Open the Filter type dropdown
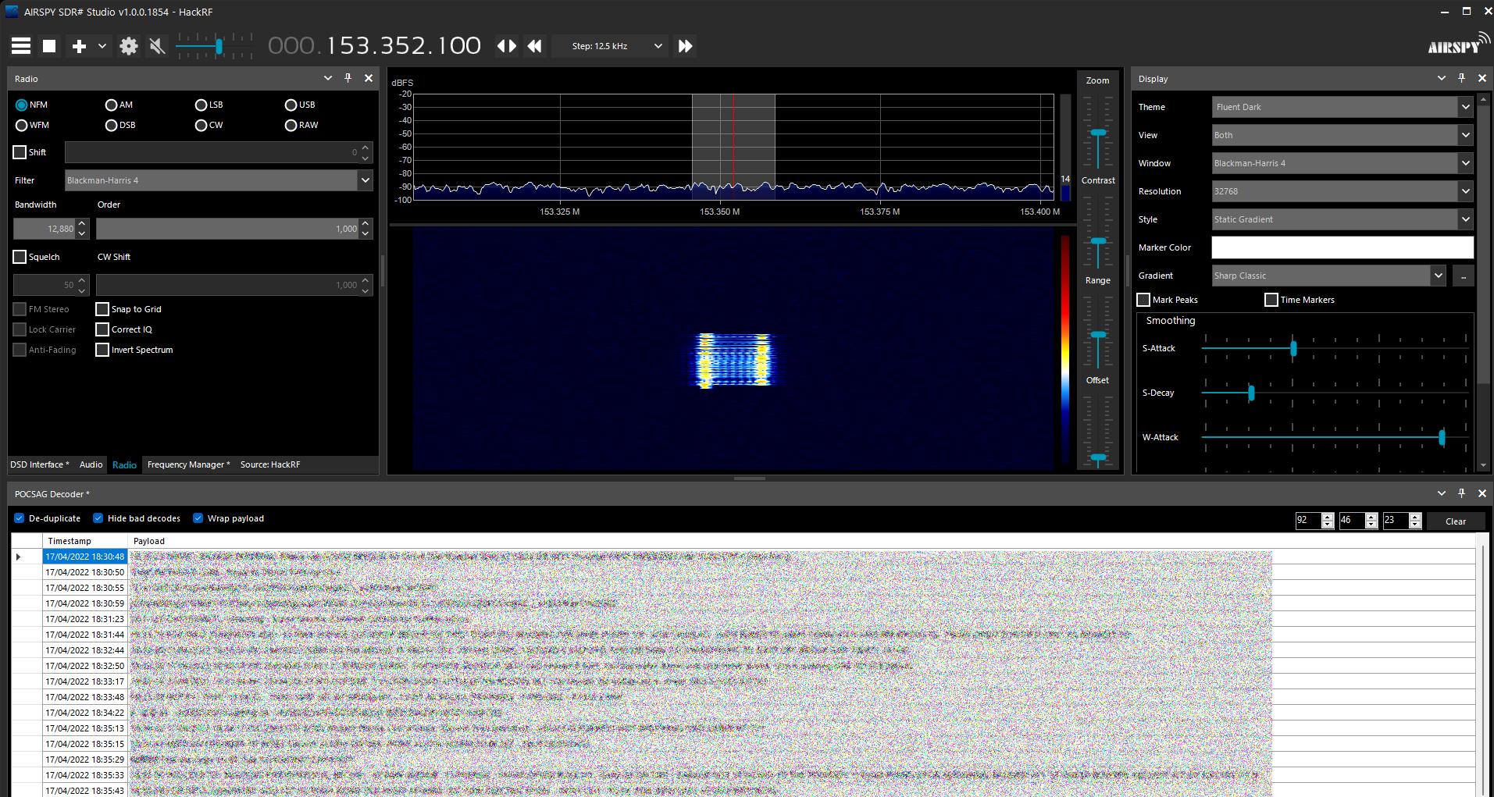The width and height of the screenshot is (1494, 797). (219, 180)
